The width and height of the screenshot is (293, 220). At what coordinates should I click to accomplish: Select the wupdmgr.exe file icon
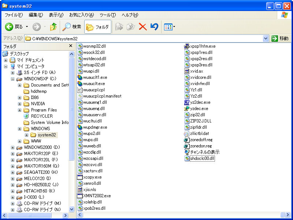81,127
